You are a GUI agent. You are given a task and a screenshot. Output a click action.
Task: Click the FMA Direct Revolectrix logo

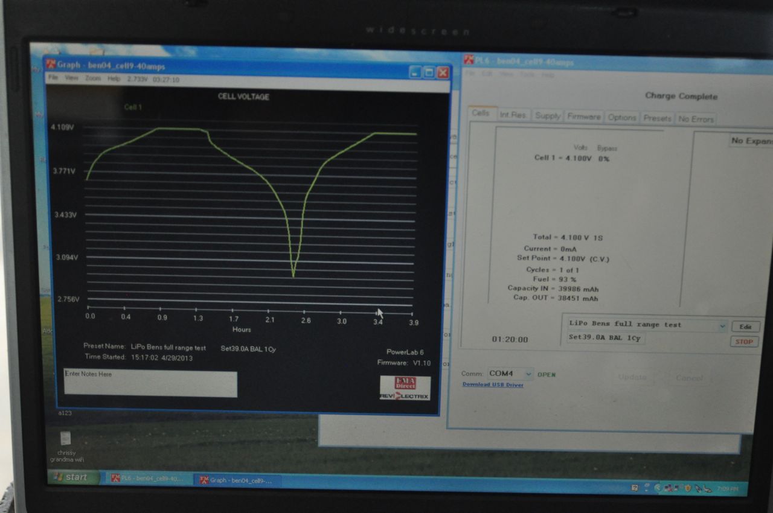pos(405,387)
